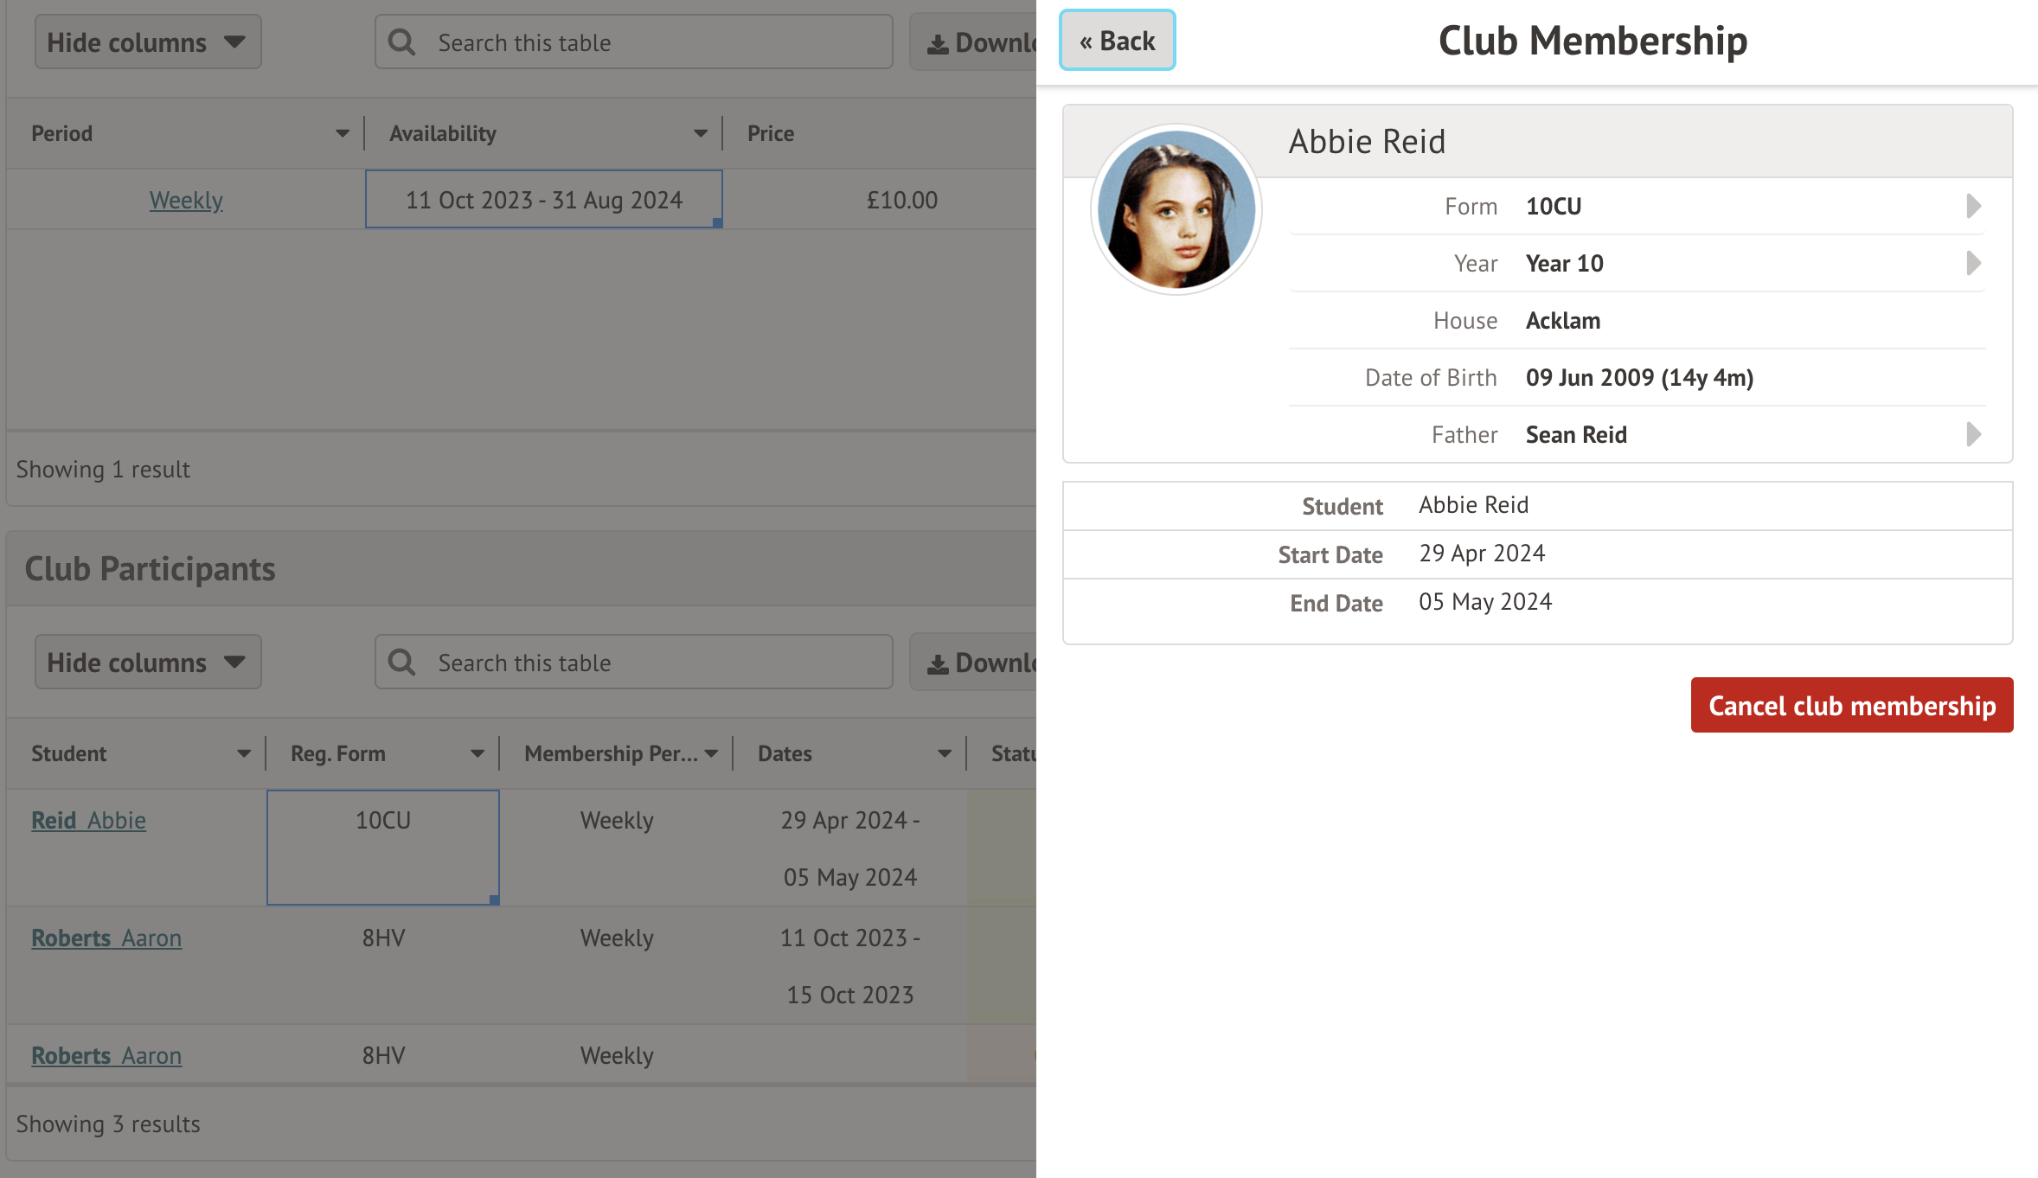Open the Reg. Form column menu arrow
The image size is (2038, 1178).
477,753
